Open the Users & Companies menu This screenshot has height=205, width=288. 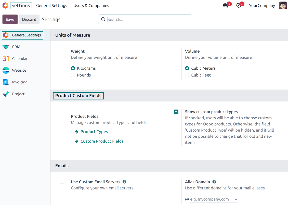91,6
